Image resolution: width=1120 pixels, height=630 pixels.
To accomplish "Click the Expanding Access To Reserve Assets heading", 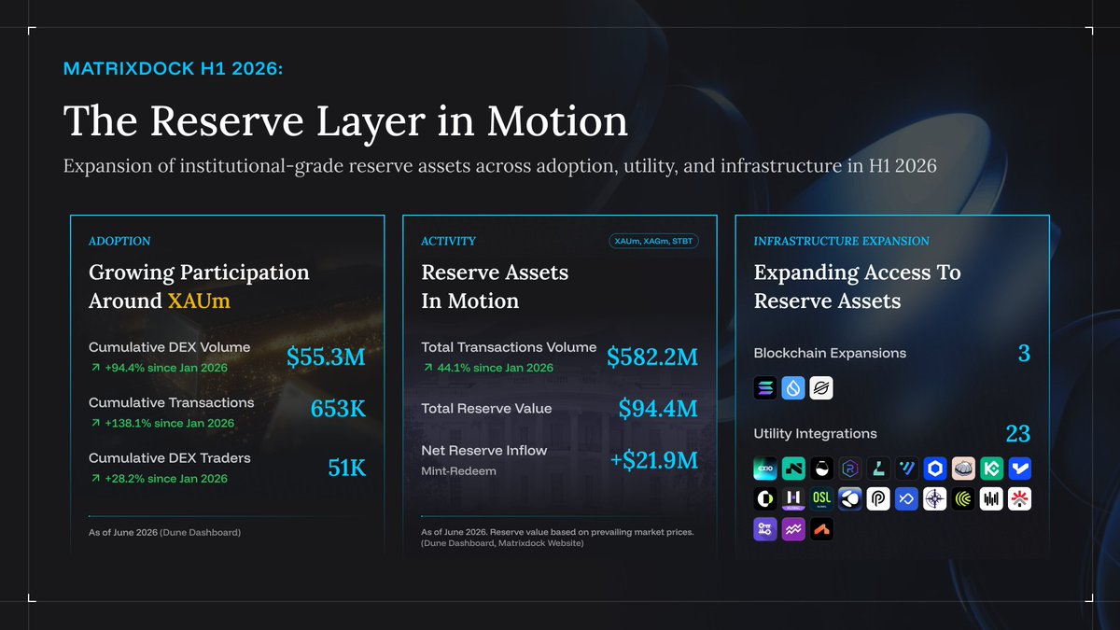I will pos(857,287).
